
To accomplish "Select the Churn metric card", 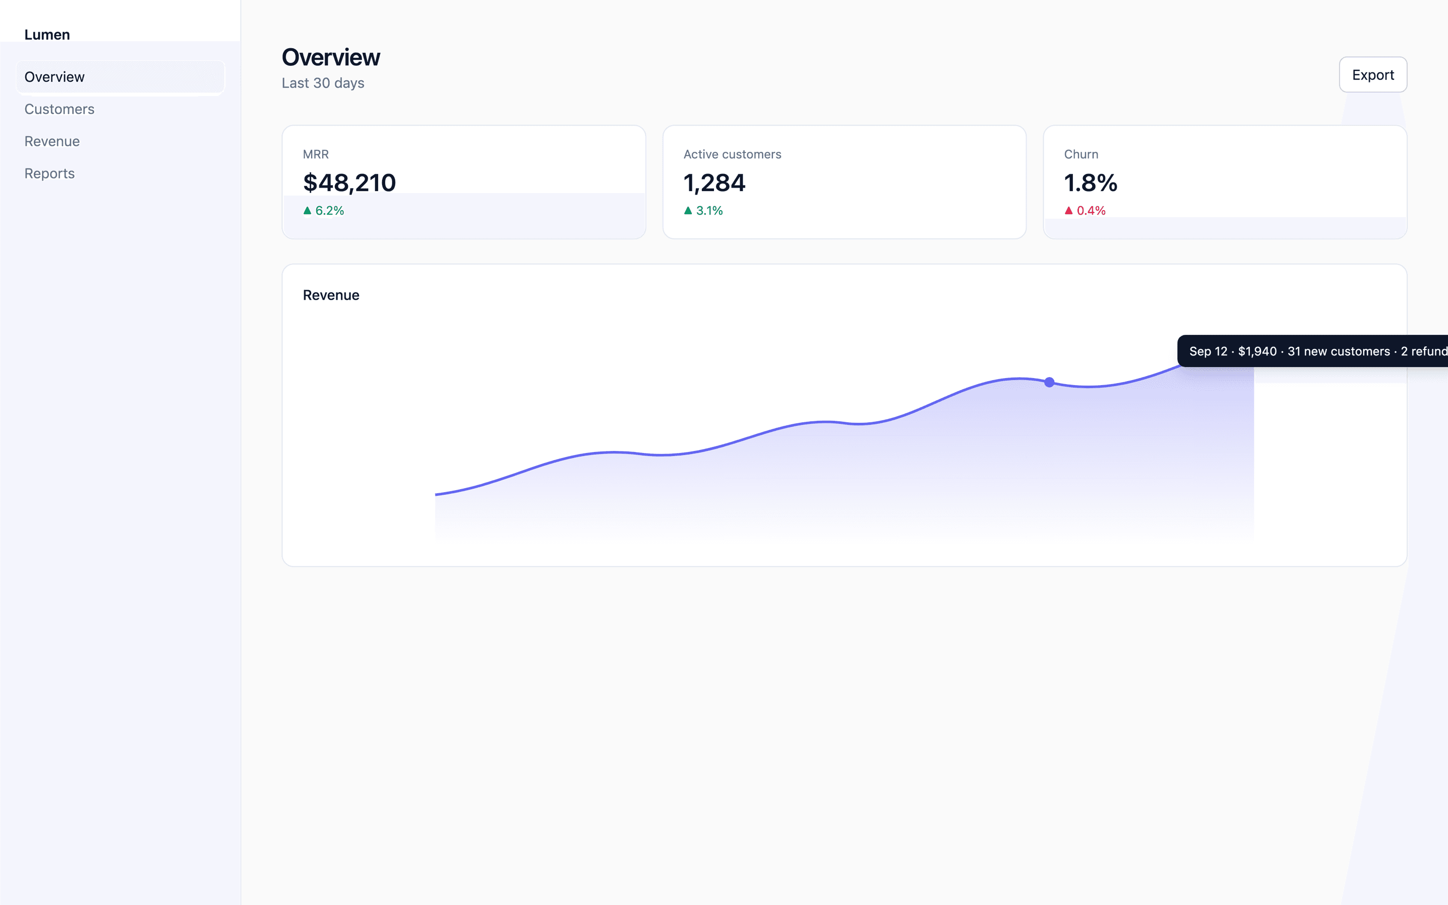I will [x=1225, y=182].
